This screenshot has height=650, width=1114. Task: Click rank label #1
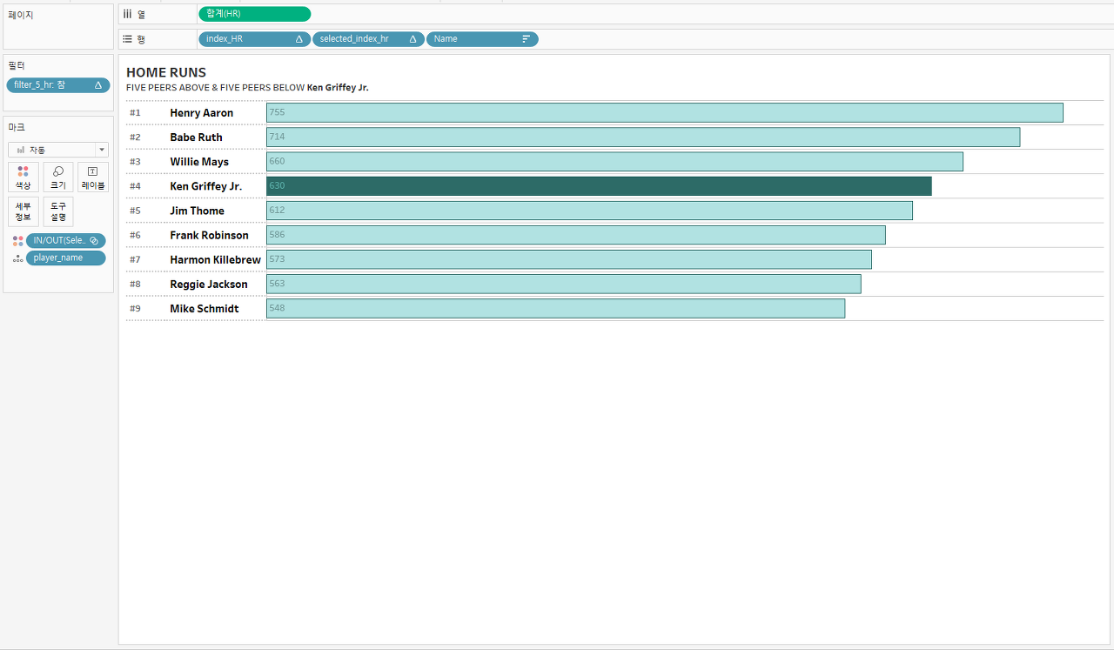pos(135,113)
